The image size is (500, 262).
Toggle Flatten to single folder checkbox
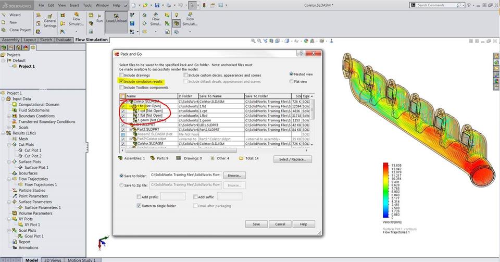coord(133,206)
